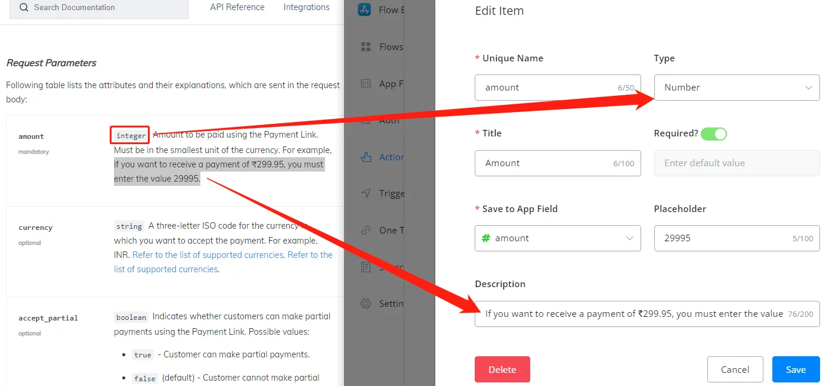Focus the Unique Name input field
Viewport: 826px width, 386px height.
pos(558,88)
